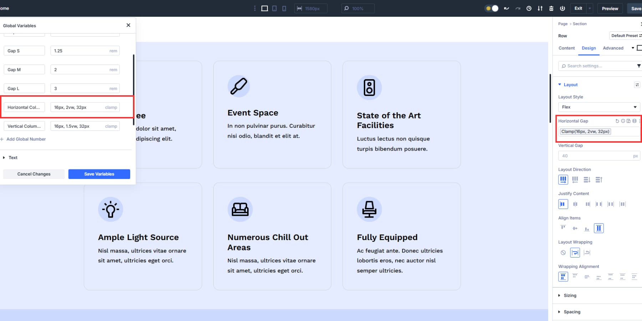Align items to center
The image size is (642, 321).
tap(575, 228)
